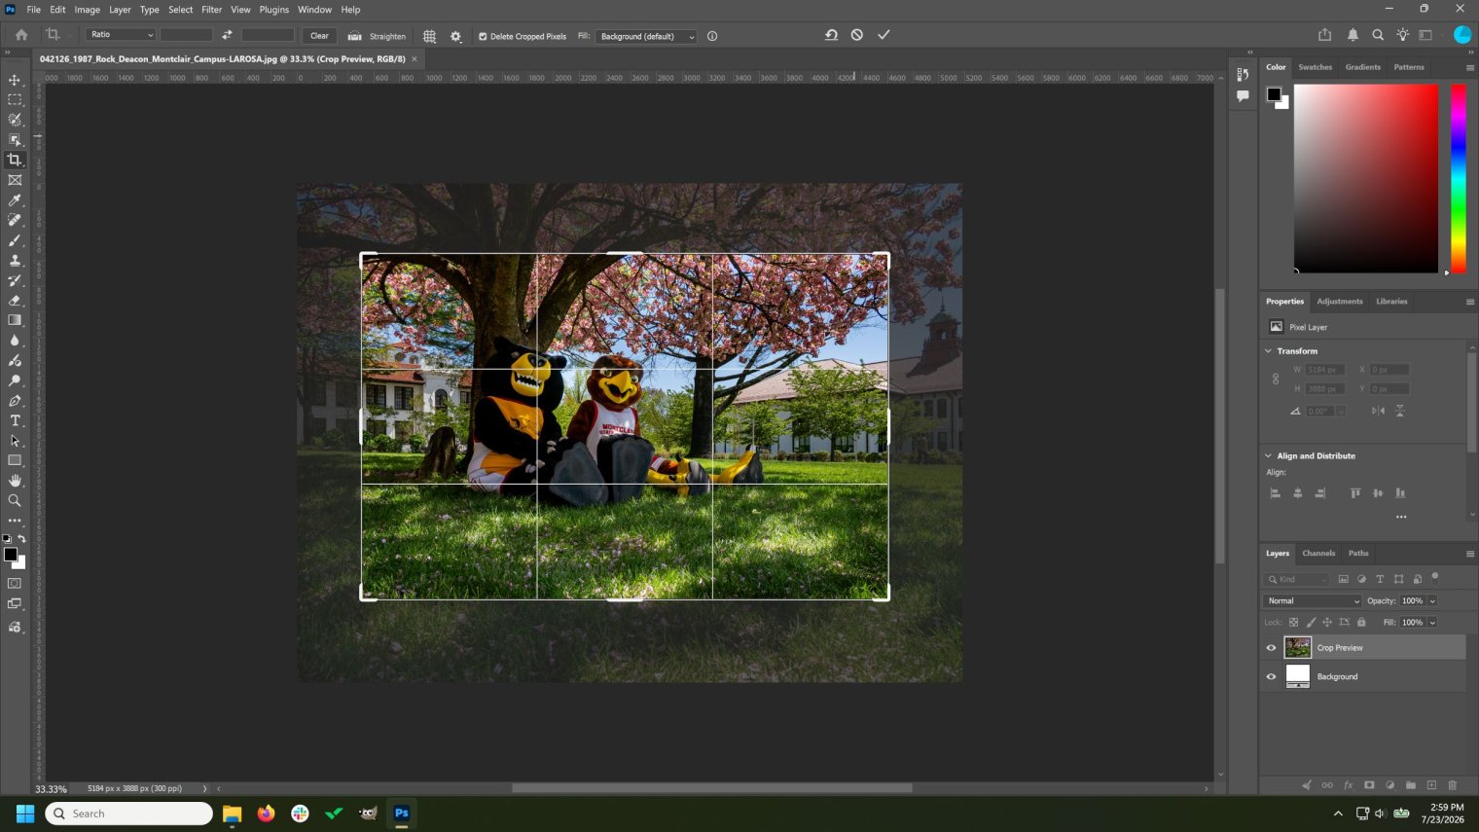This screenshot has width=1479, height=832.
Task: Open the Fill Background (default) dropdown
Action: click(646, 36)
